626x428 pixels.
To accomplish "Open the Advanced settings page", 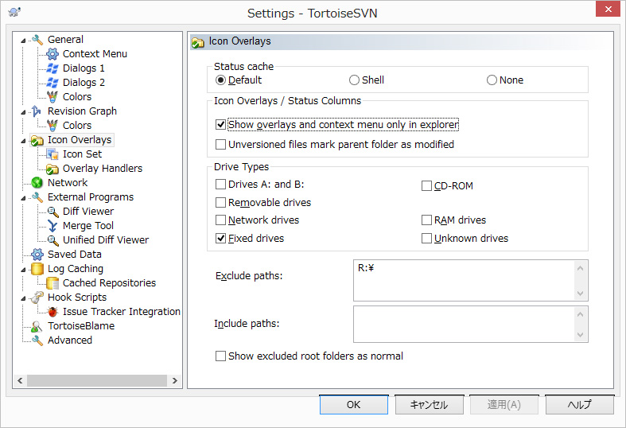I will coord(70,340).
